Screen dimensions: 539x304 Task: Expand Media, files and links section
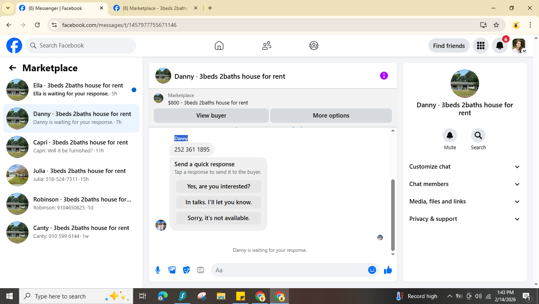[x=464, y=201]
